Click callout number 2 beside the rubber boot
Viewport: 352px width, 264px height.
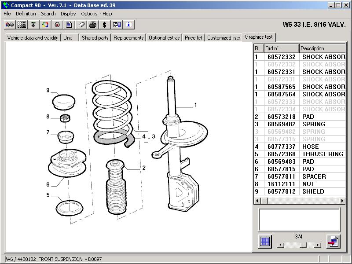pyautogui.click(x=144, y=168)
